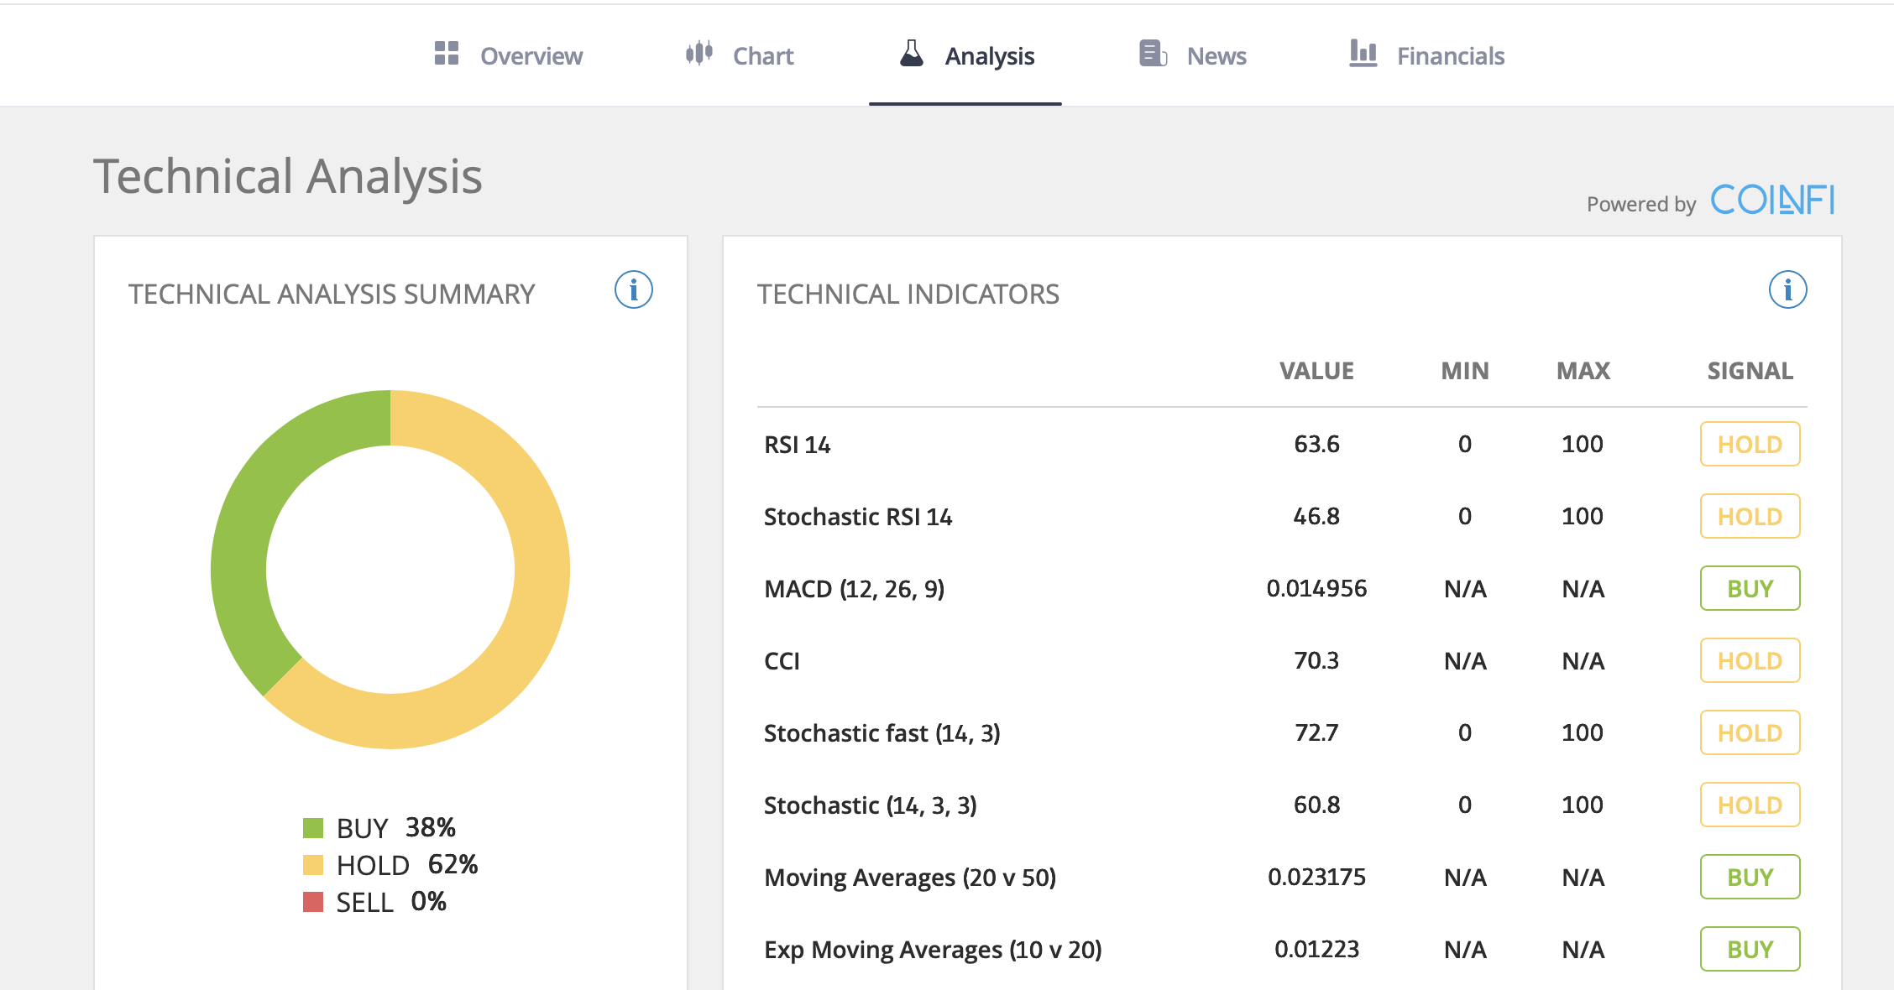This screenshot has height=990, width=1894.
Task: Click the SIGNAL column header
Action: (1750, 371)
